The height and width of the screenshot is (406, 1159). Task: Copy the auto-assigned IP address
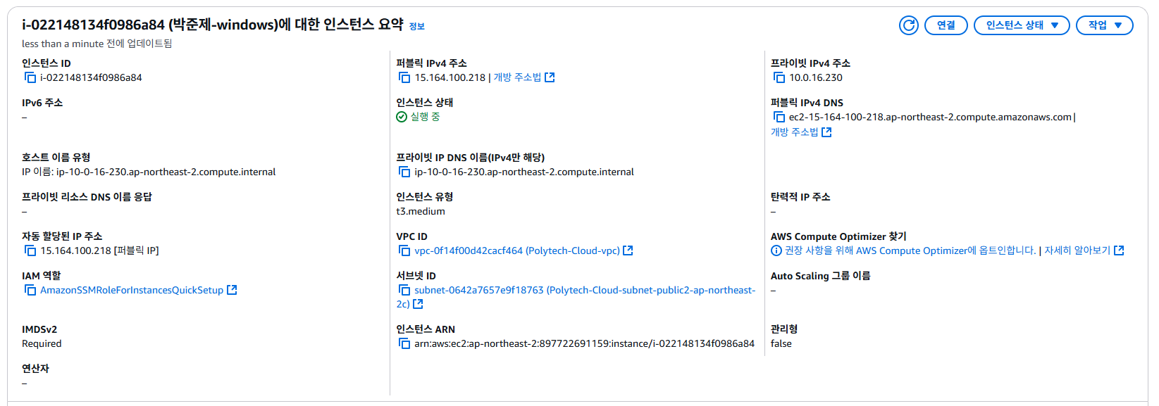pos(30,251)
